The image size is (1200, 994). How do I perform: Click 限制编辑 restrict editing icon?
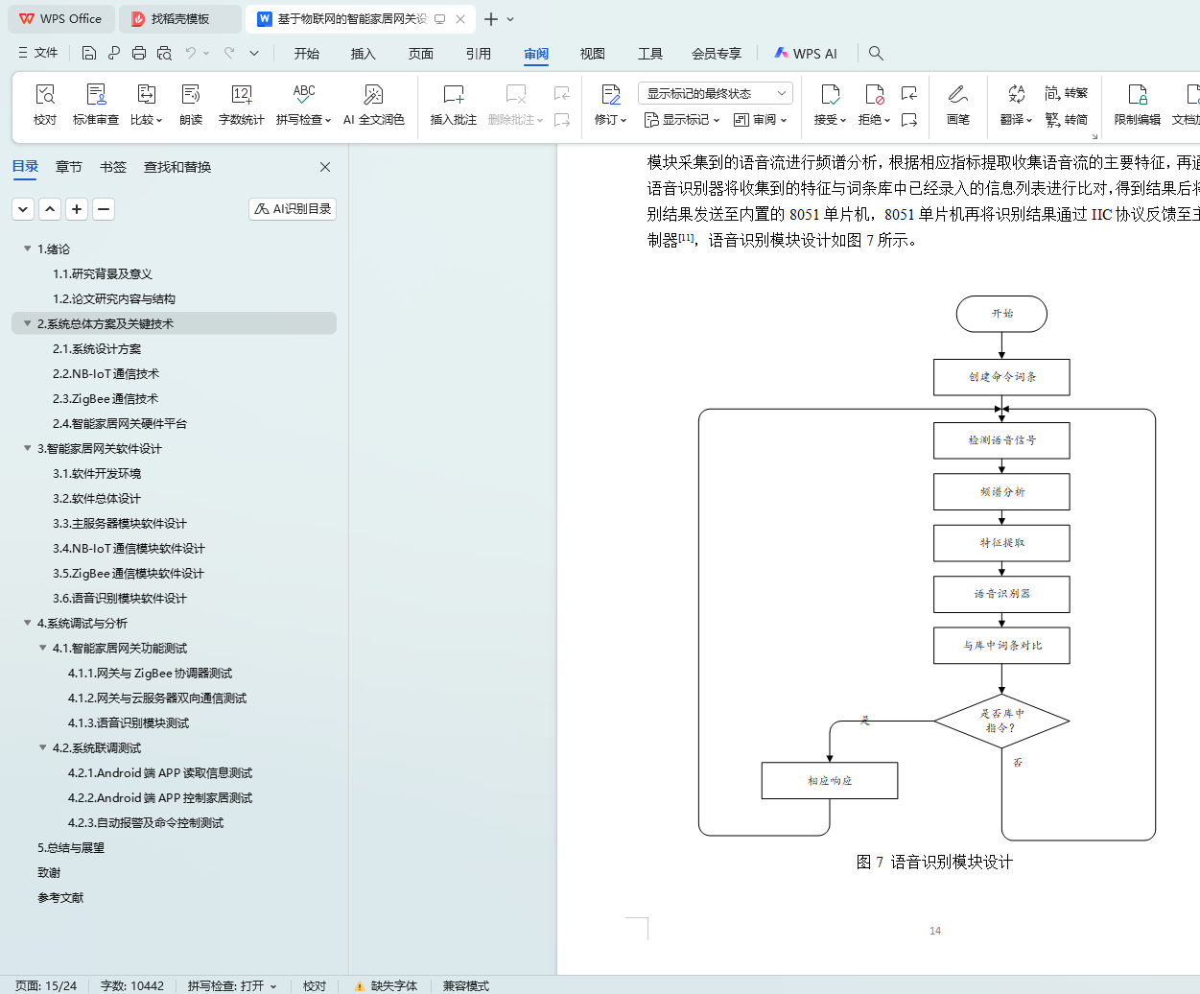pos(1137,105)
